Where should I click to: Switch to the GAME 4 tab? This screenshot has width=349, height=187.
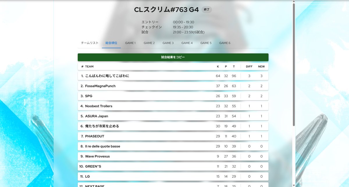[187, 43]
